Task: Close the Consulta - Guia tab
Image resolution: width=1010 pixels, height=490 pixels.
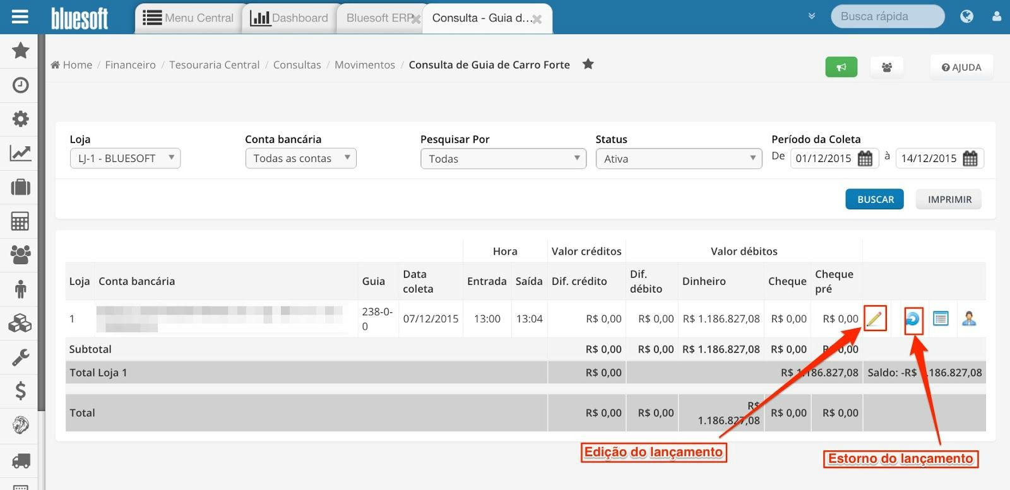Action: (537, 20)
